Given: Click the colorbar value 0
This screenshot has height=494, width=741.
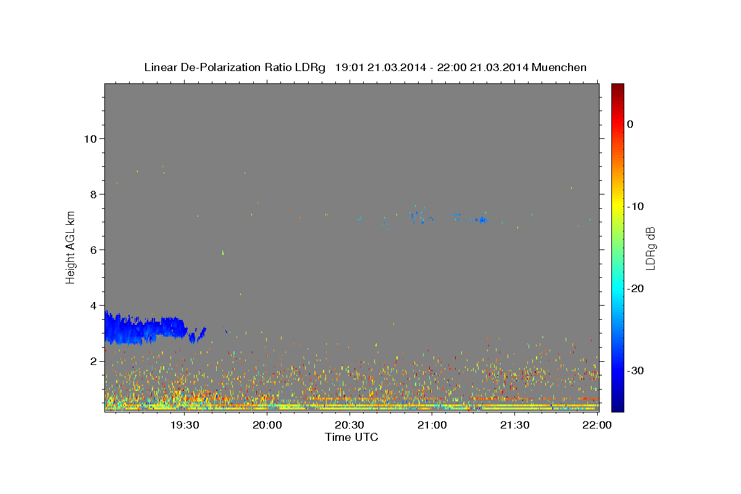Looking at the screenshot, I should point(630,124).
